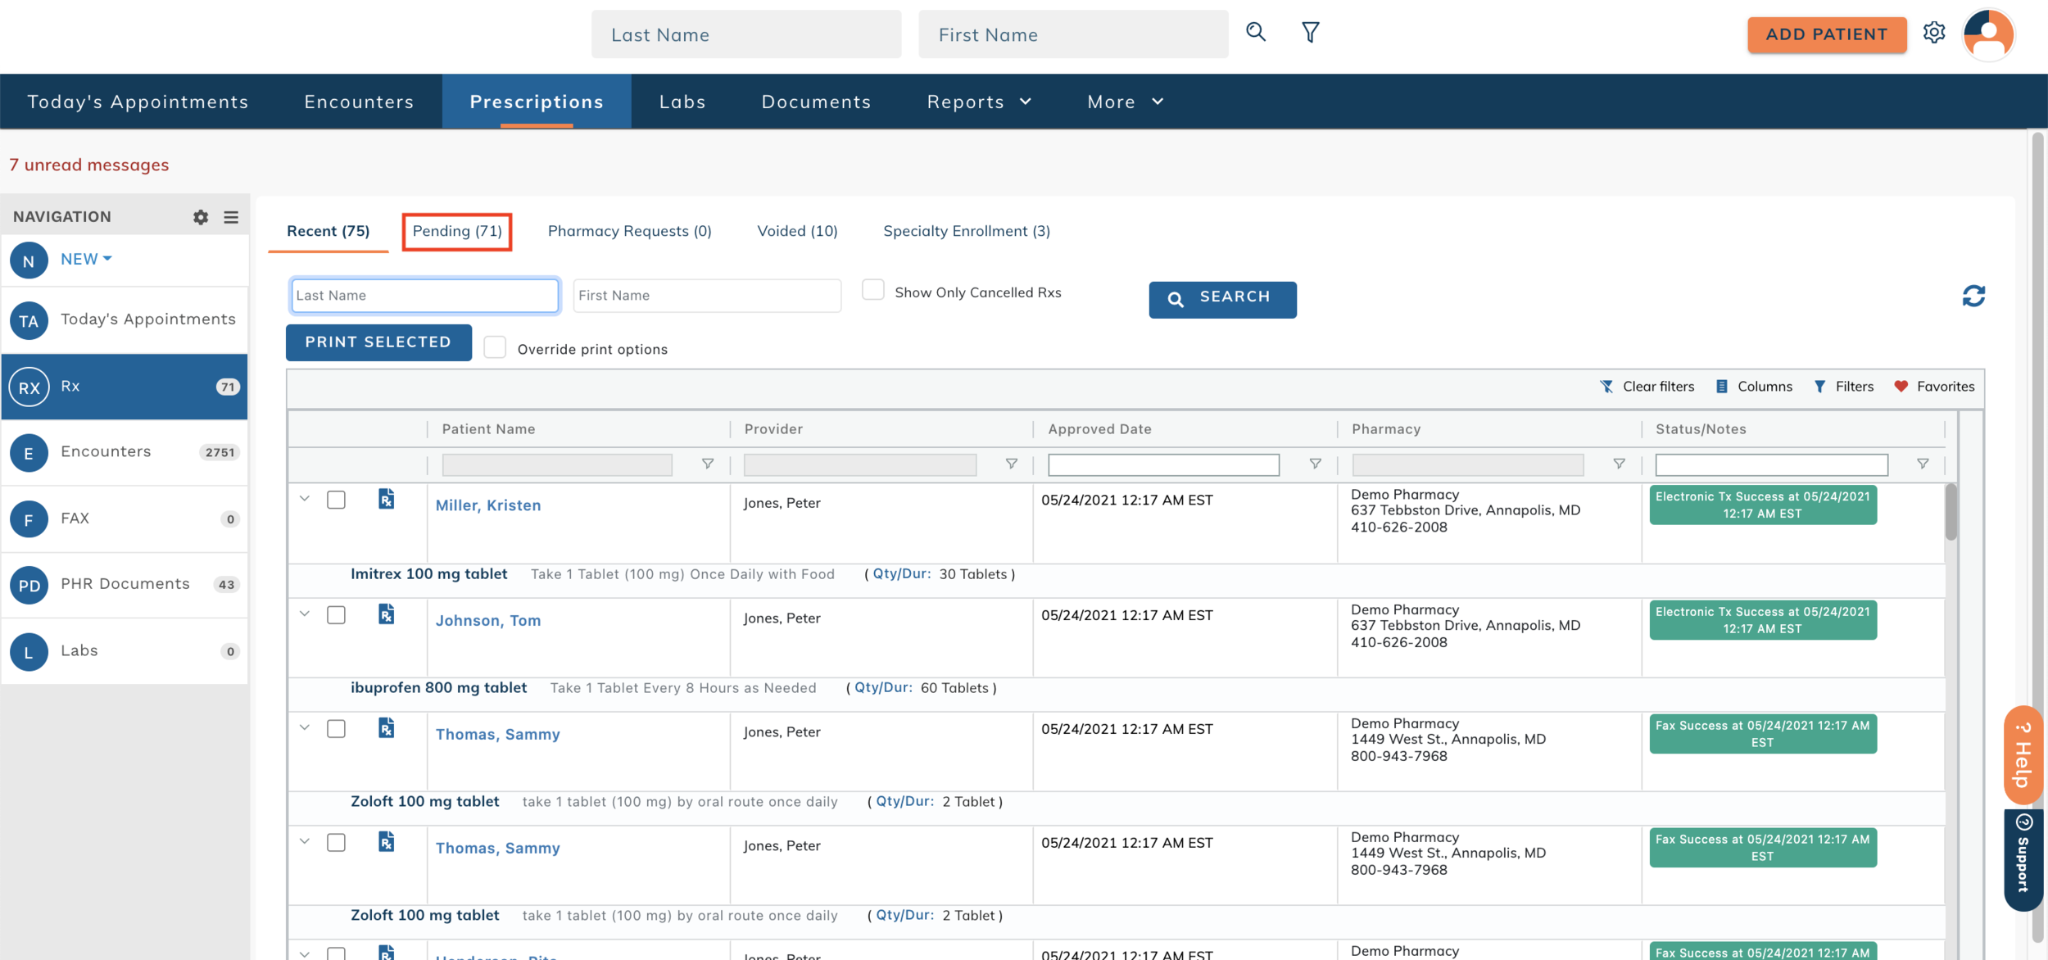The width and height of the screenshot is (2048, 960).
Task: Click the refresh prescriptions icon
Action: tap(1973, 296)
